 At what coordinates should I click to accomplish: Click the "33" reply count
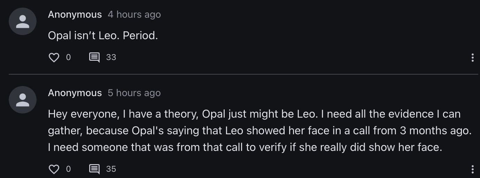(x=111, y=57)
